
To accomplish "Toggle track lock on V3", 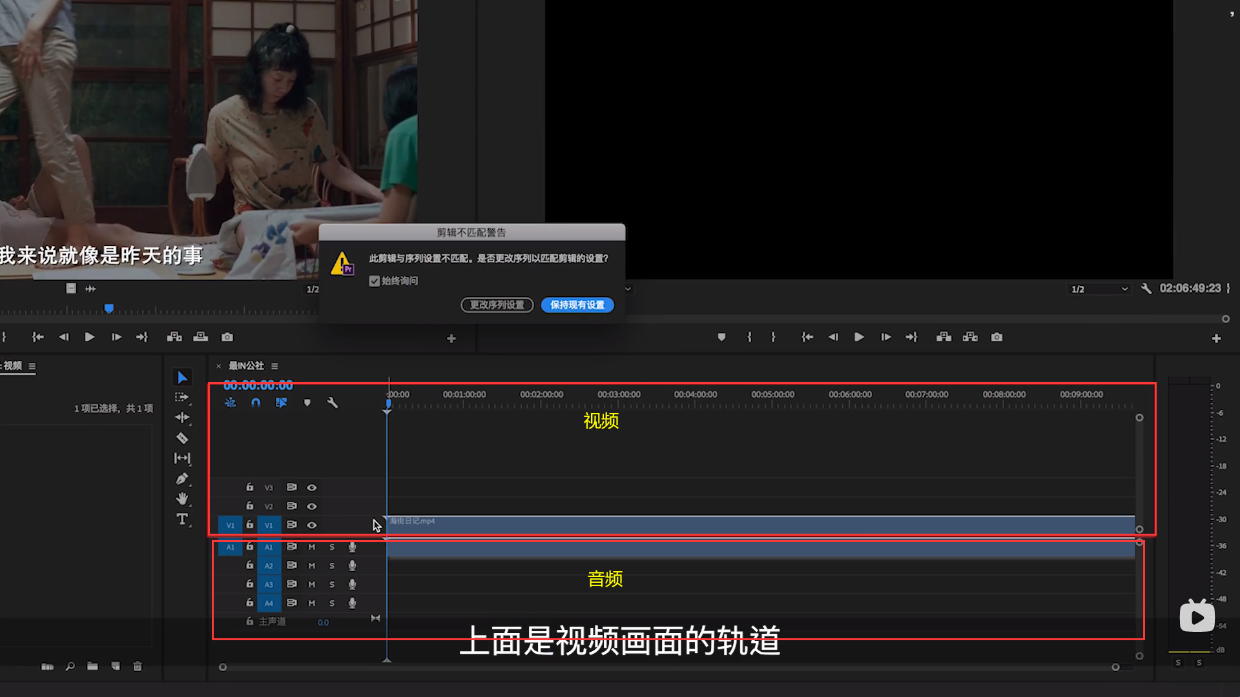I will tap(249, 487).
